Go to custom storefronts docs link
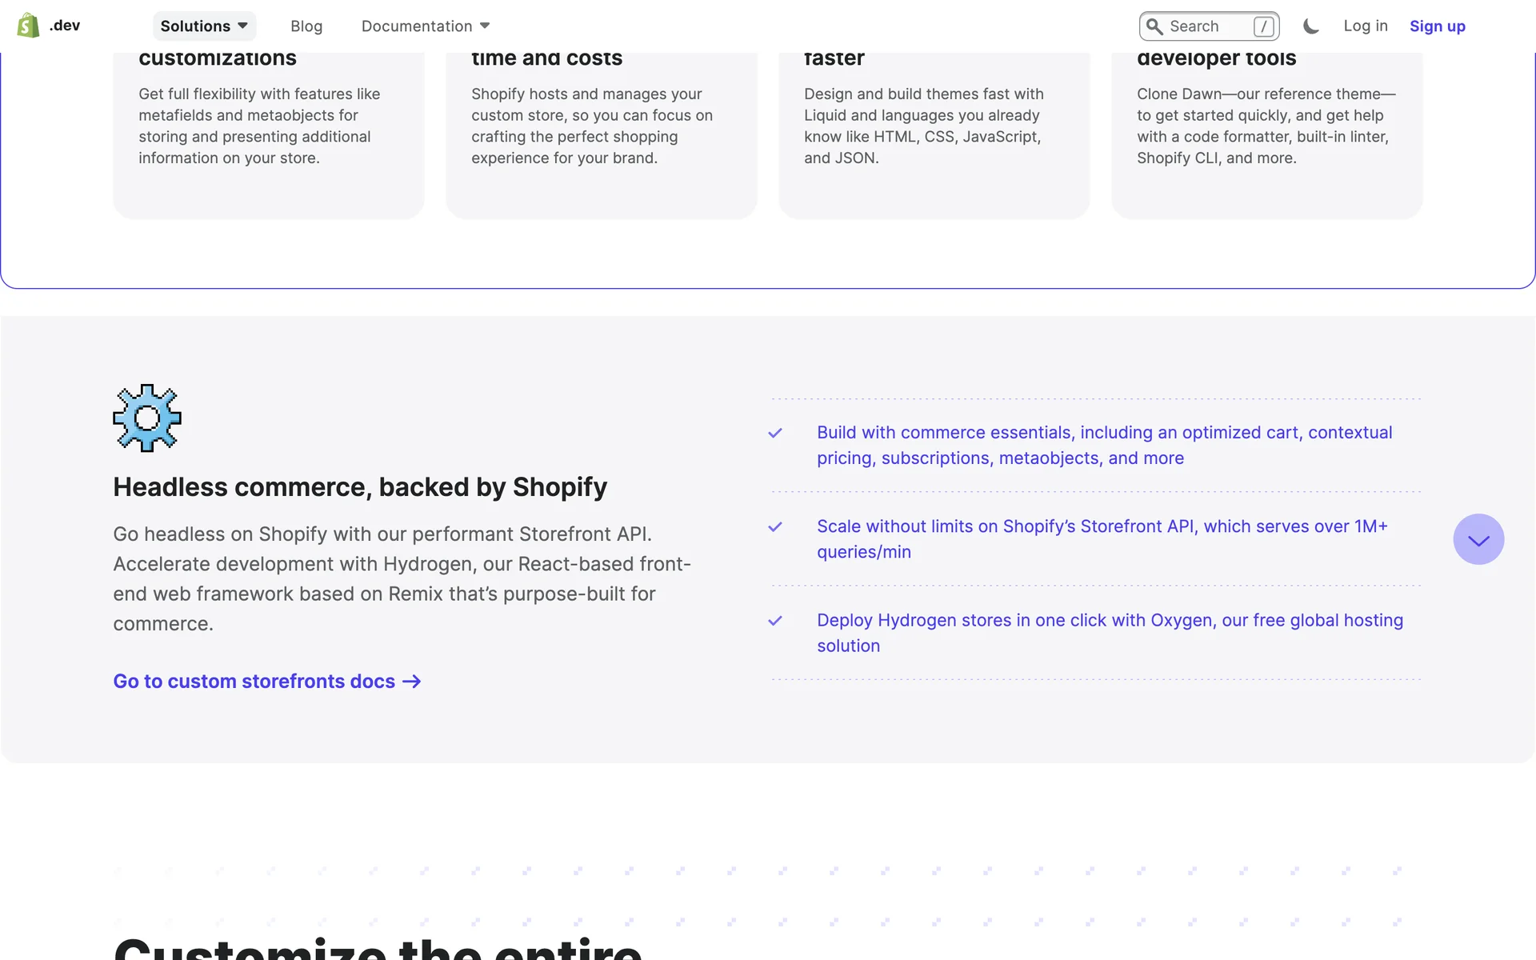 [254, 682]
